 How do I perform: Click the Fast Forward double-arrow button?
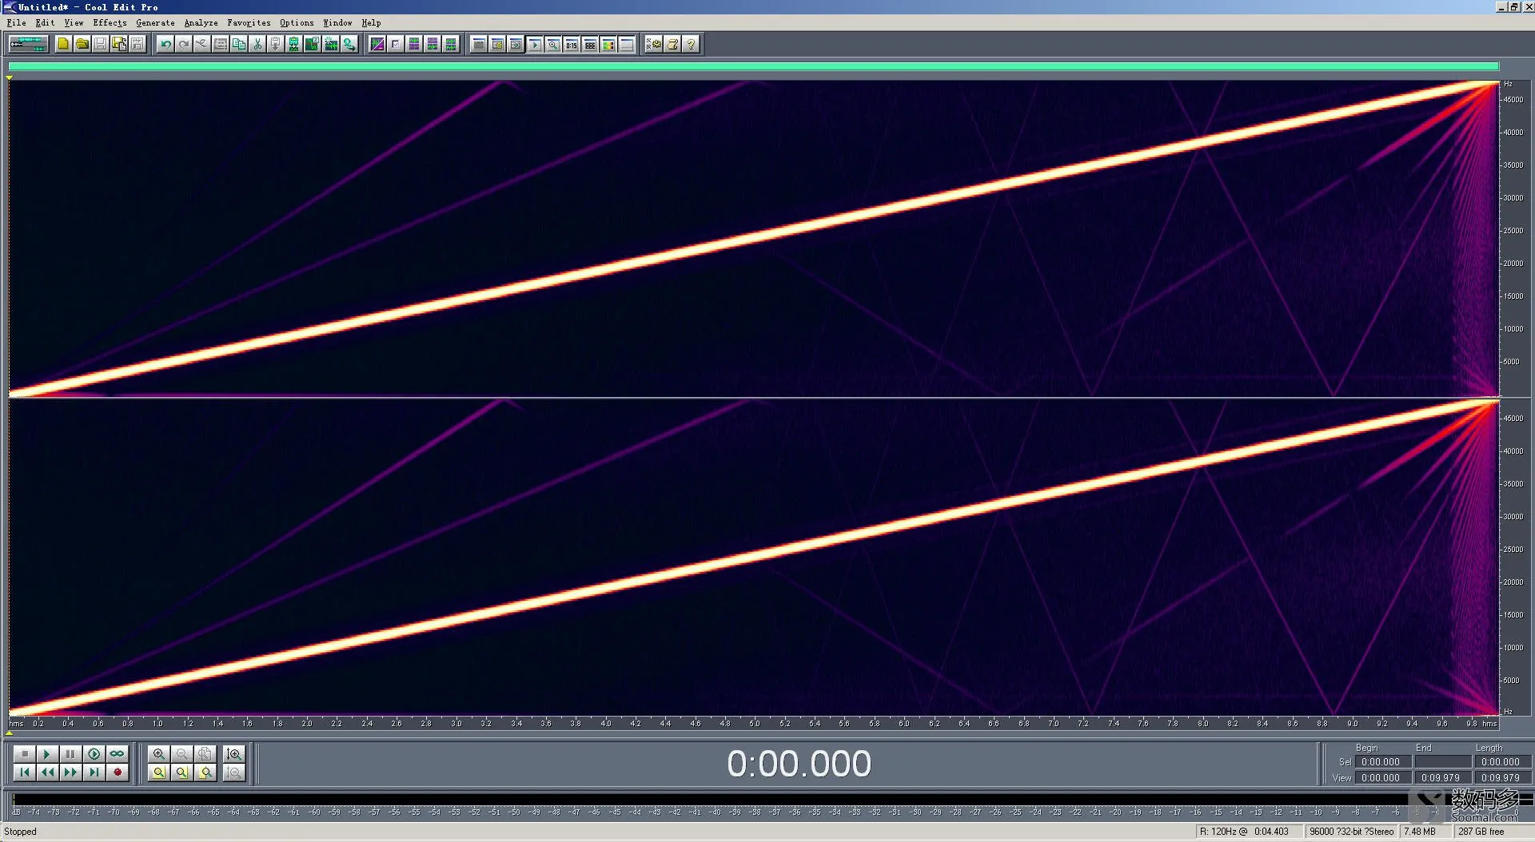(x=70, y=772)
